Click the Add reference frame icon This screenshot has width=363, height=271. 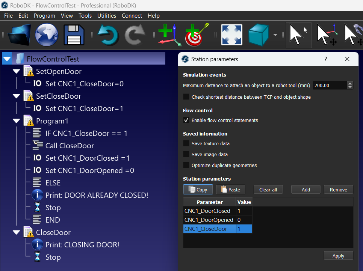pyautogui.click(x=167, y=35)
